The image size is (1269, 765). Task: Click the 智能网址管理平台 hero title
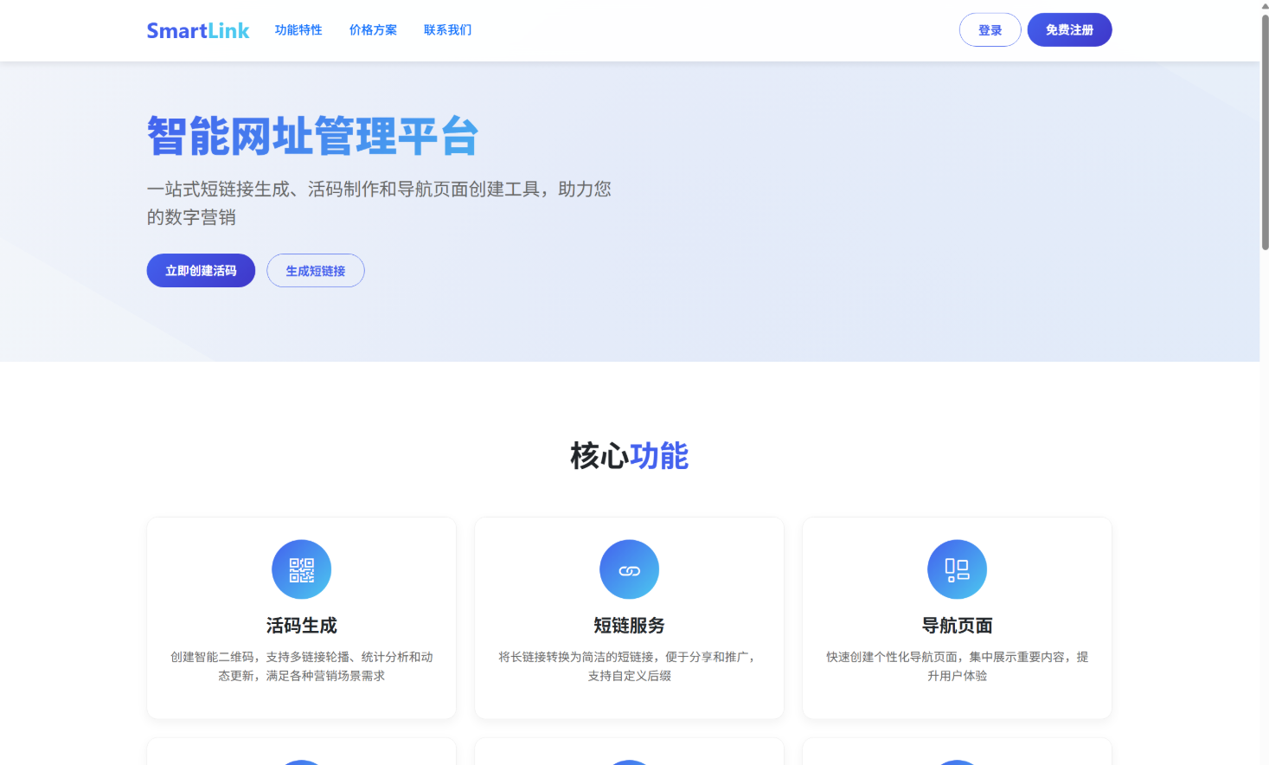(x=312, y=137)
